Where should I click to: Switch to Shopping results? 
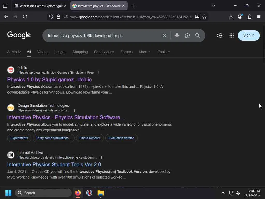pos(80,52)
